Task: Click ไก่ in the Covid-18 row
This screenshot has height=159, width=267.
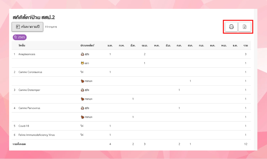Action: [x=82, y=126]
